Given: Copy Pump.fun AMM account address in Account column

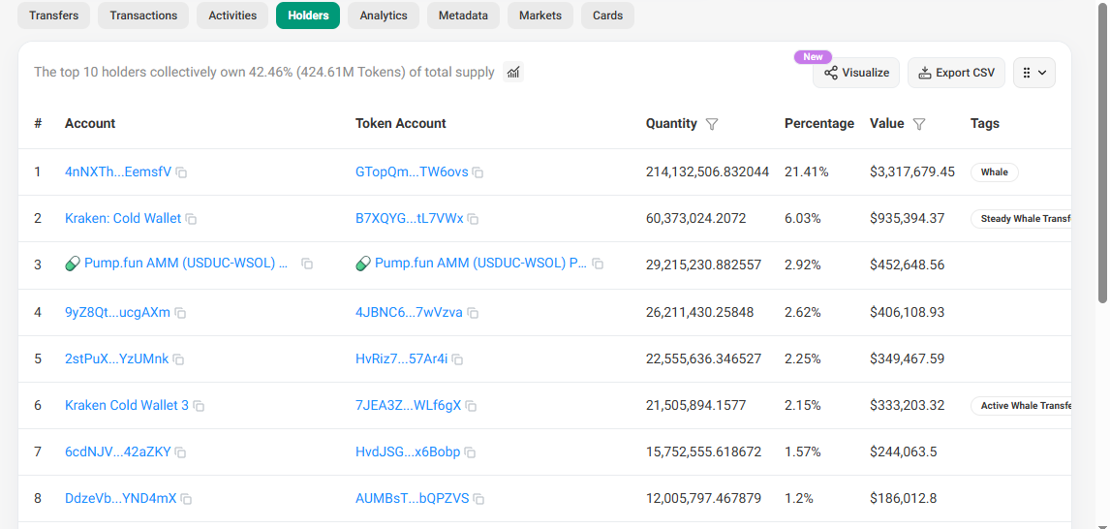Looking at the screenshot, I should (307, 264).
